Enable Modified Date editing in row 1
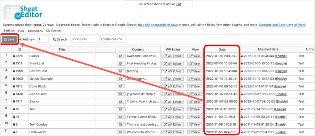The height and width of the screenshot is (136, 315). (x=281, y=56)
